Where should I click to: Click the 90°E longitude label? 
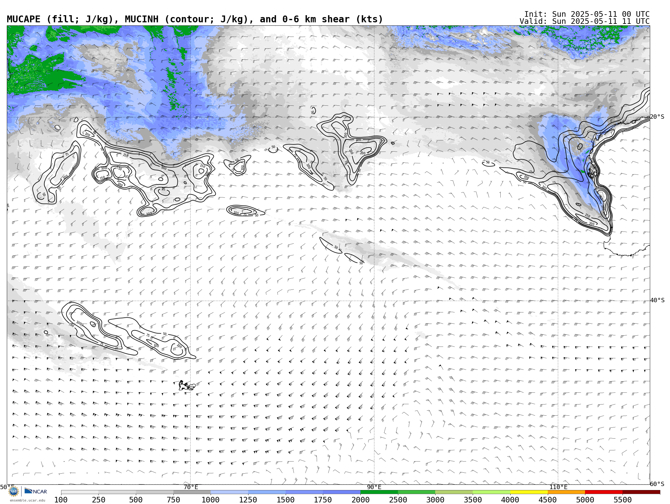(374, 487)
